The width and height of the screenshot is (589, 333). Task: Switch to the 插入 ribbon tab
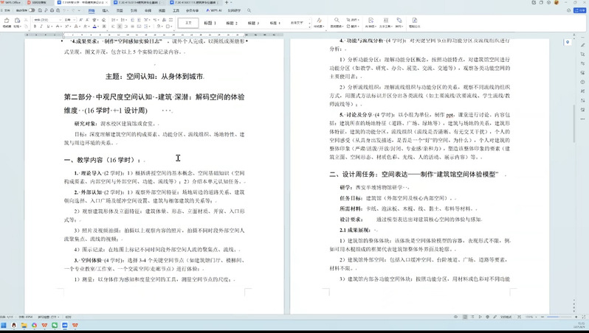coord(105,11)
